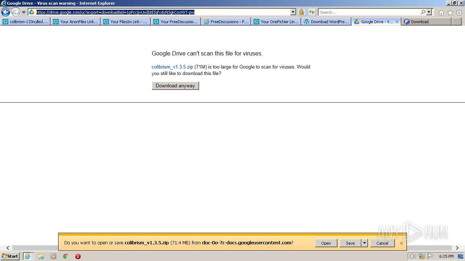Click the volume speaker tray icon
This screenshot has width=465, height=261.
pyautogui.click(x=413, y=256)
